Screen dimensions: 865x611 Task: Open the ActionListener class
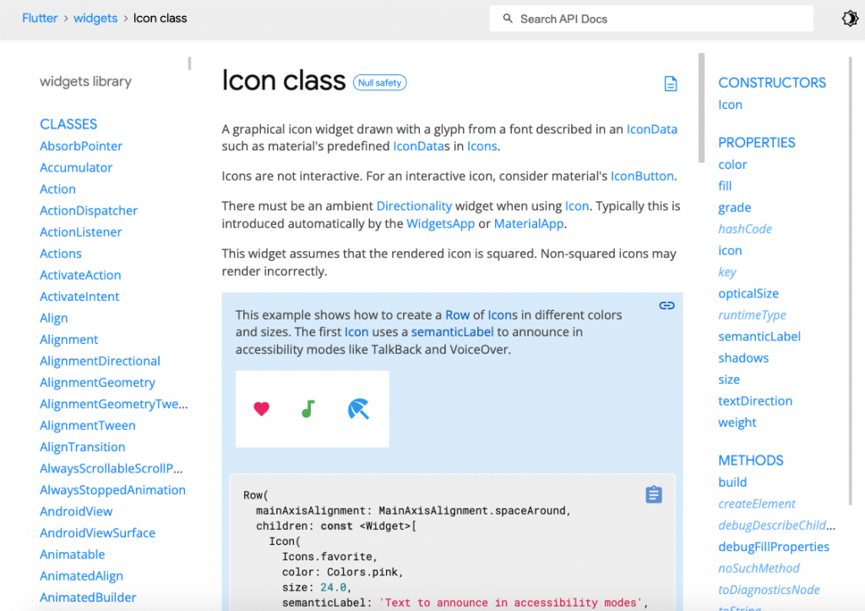(x=80, y=232)
